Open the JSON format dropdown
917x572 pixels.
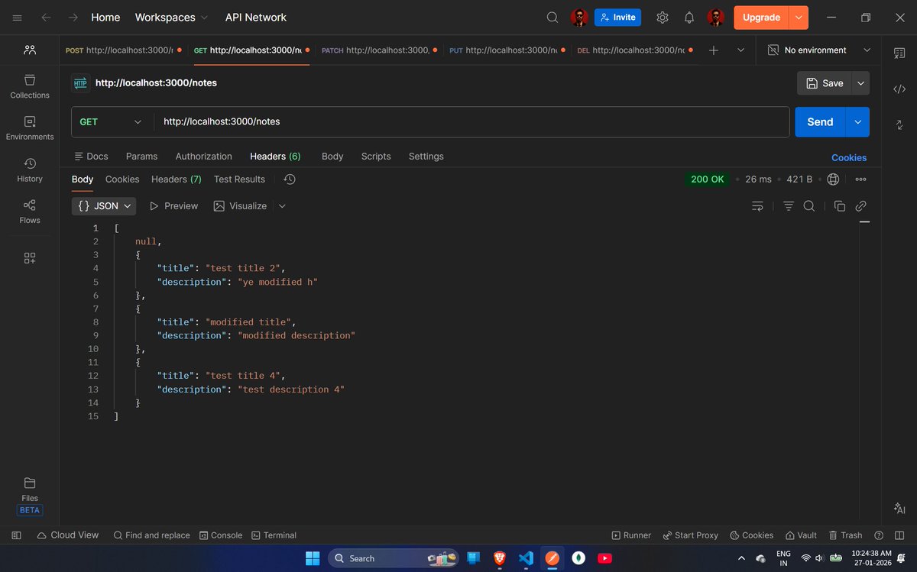pos(104,205)
